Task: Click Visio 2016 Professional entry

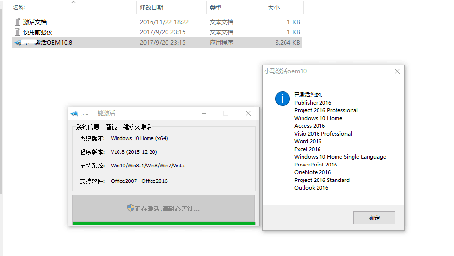Action: coord(323,134)
